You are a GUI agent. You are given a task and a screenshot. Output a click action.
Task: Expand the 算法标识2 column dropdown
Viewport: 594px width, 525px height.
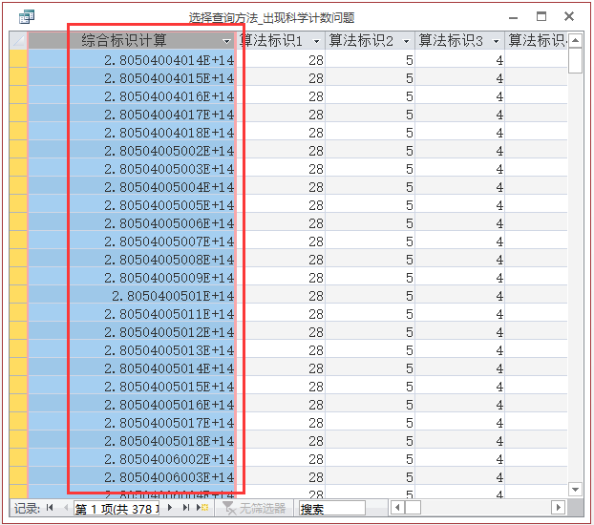coord(406,41)
